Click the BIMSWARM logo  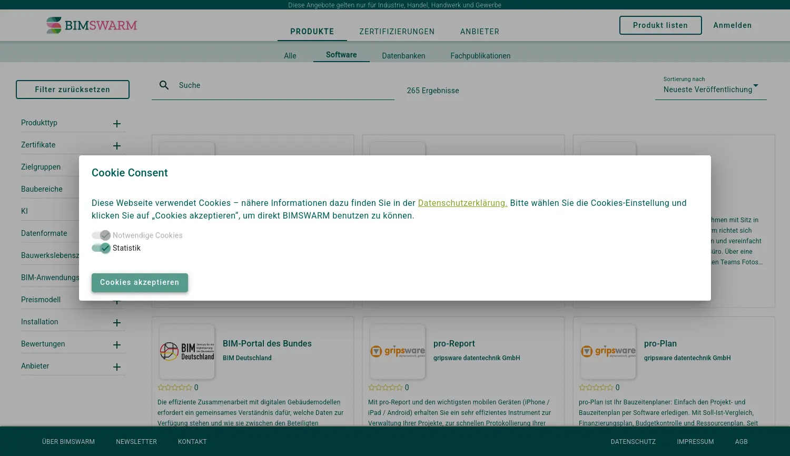pyautogui.click(x=92, y=25)
